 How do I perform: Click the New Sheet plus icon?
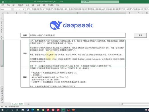pyautogui.click(x=28, y=104)
